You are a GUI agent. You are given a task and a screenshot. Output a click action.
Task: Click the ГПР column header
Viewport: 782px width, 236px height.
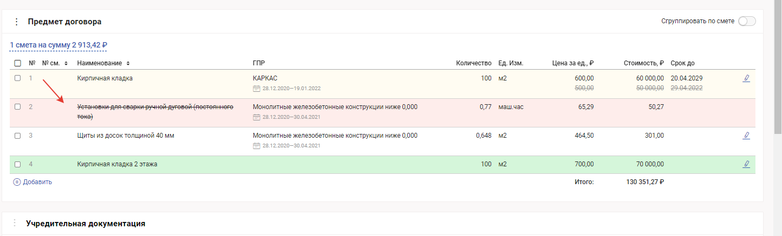point(258,63)
